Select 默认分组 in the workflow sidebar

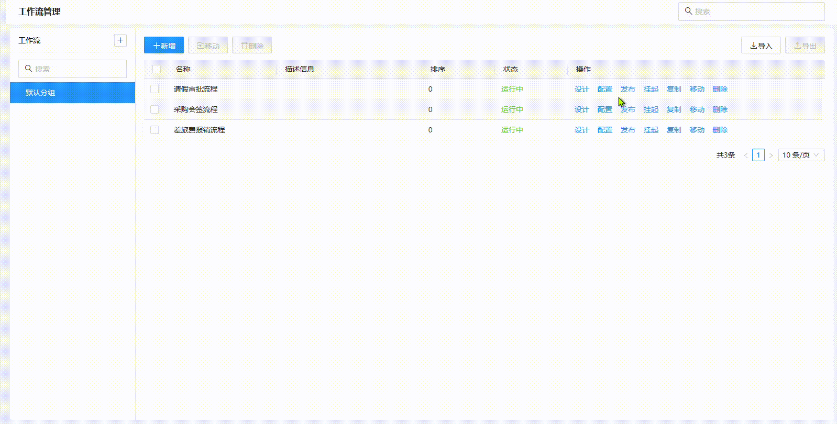(x=72, y=93)
